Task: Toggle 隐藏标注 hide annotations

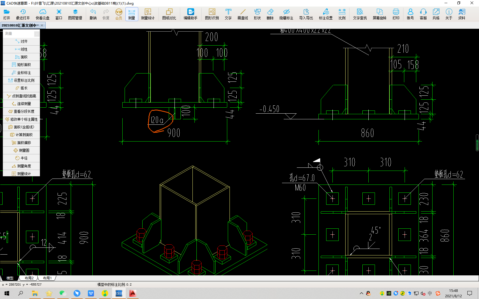Action: (286, 14)
